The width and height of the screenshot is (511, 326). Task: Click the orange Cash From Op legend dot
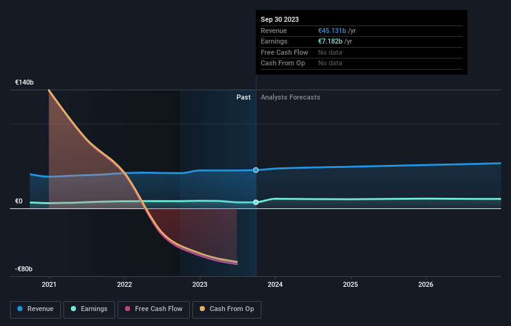(202, 309)
